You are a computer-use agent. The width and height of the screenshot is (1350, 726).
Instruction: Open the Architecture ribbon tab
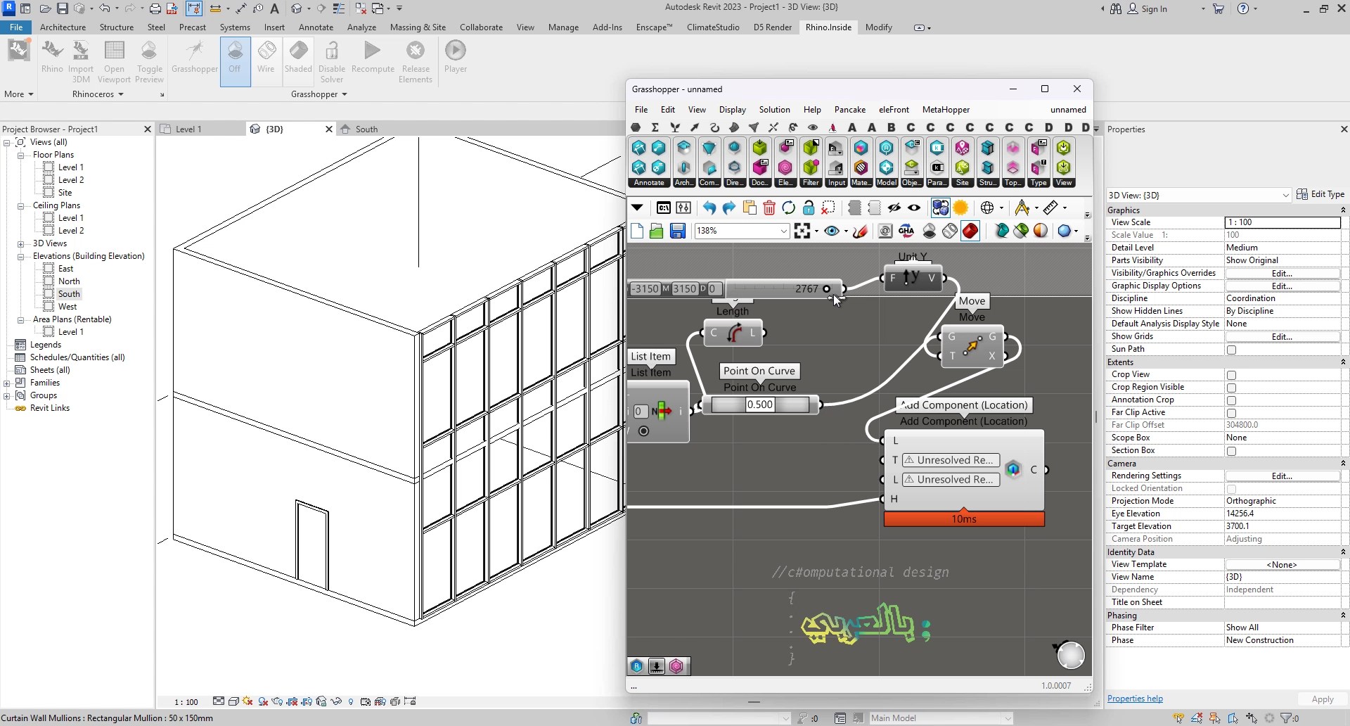63,27
